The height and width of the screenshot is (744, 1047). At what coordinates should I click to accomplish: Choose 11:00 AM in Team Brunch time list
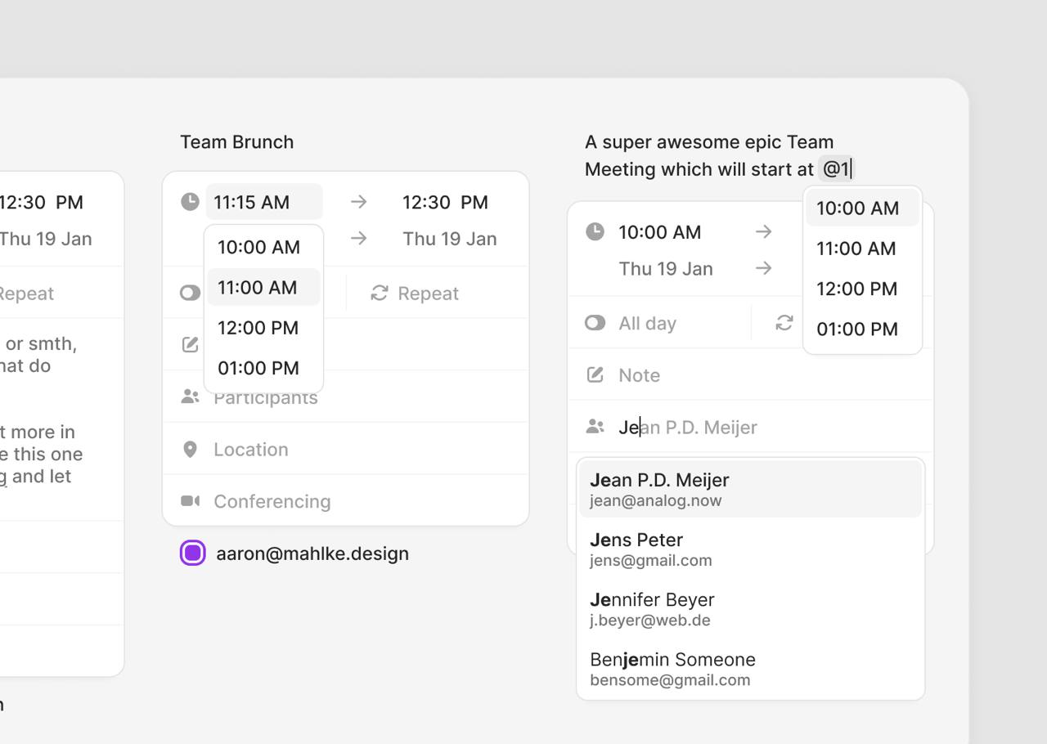263,287
